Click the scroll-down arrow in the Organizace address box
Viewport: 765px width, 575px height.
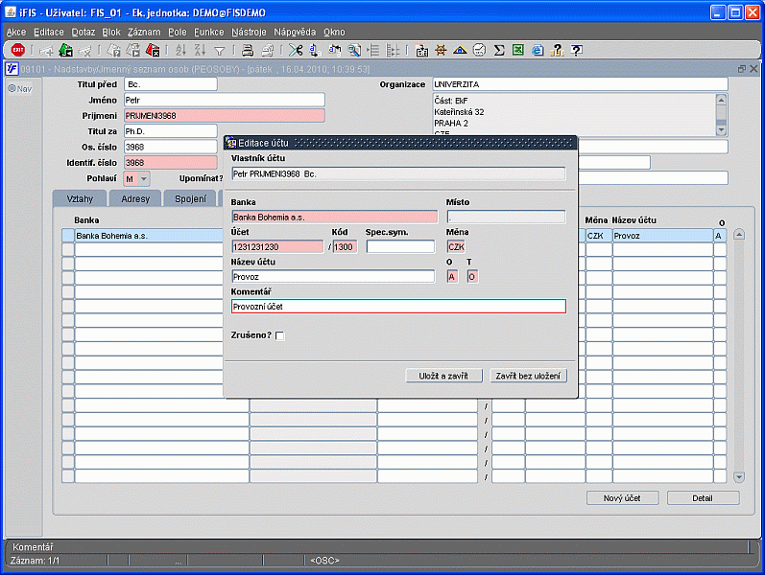(721, 130)
